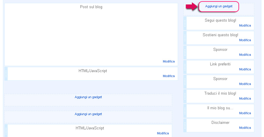Open Modifica for Segui questo blog! gadget
Viewport: 264px width, 137px height.
tap(245, 25)
